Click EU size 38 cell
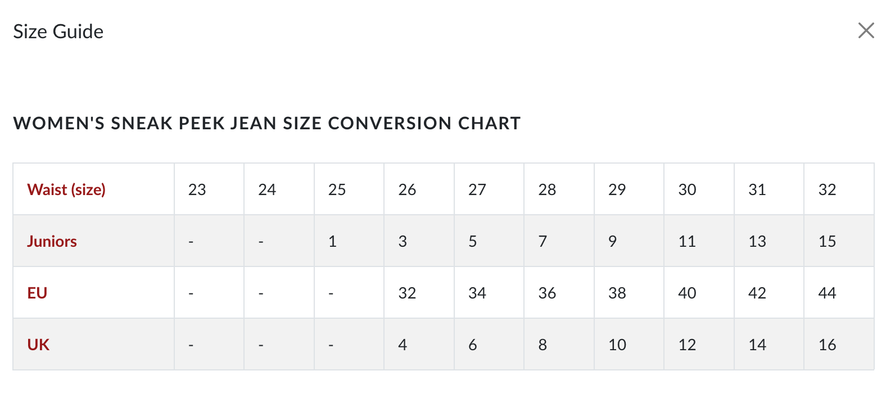 (629, 293)
